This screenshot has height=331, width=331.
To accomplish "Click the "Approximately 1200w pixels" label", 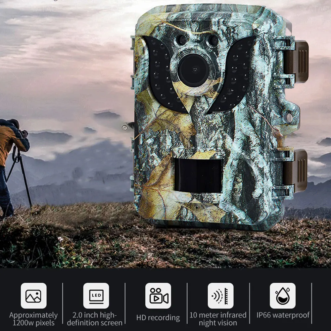I will pyautogui.click(x=33, y=319).
